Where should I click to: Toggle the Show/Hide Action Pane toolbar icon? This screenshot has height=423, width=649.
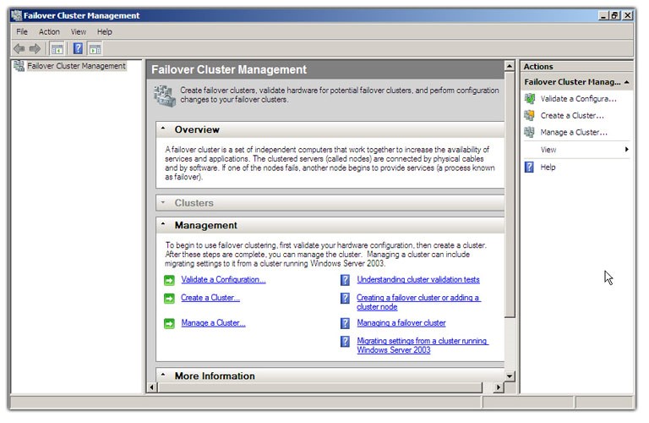[x=95, y=49]
